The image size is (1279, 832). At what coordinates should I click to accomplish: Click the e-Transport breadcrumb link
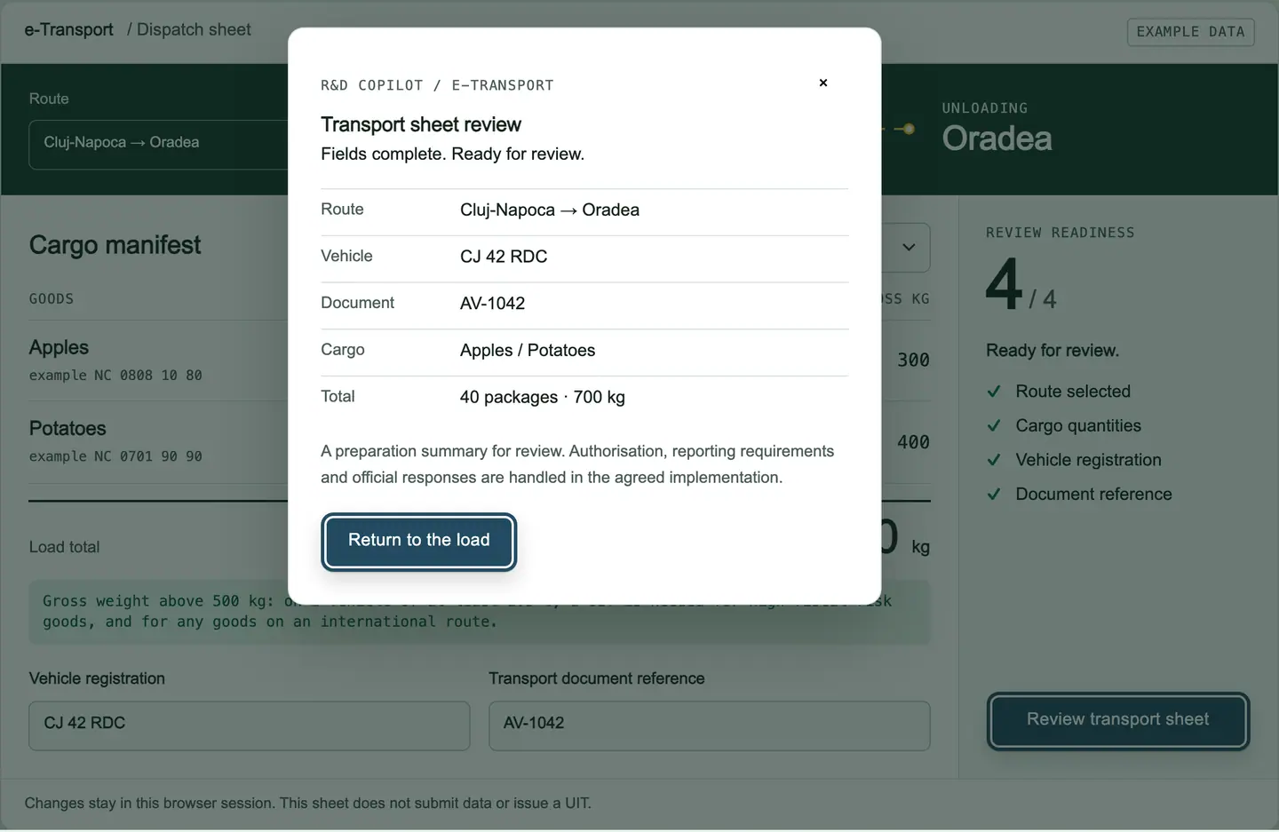pyautogui.click(x=69, y=29)
